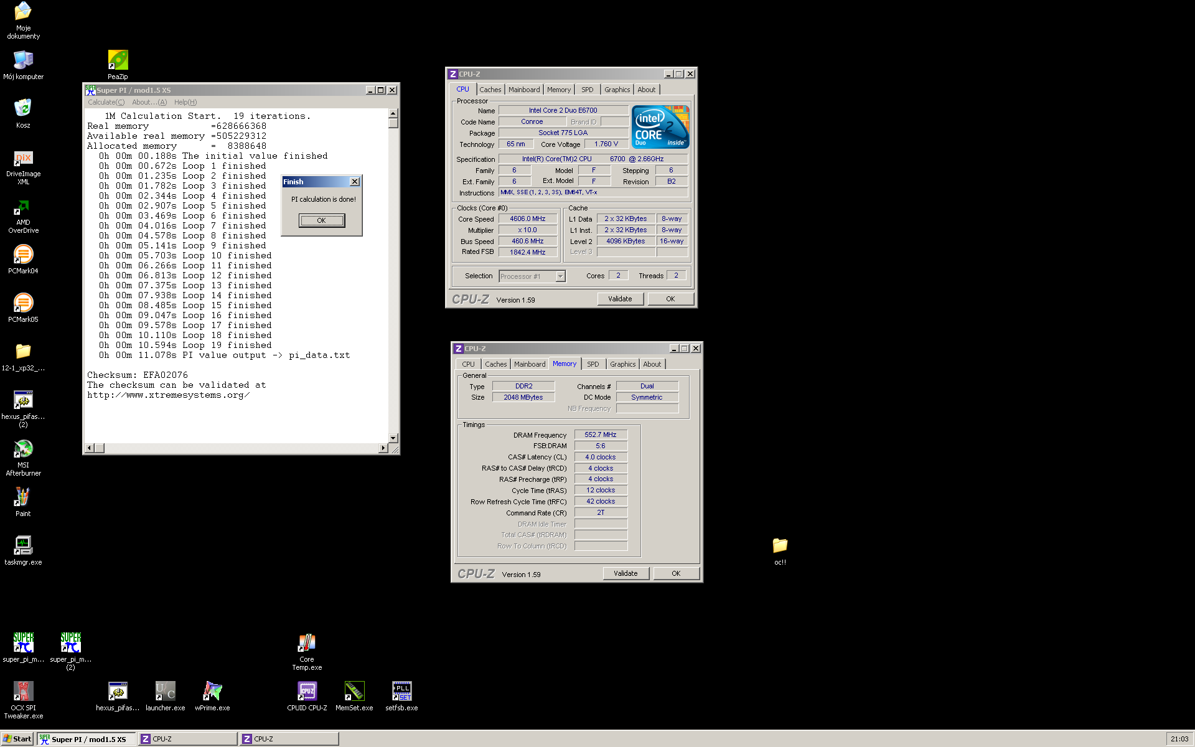Image resolution: width=1195 pixels, height=747 pixels.
Task: Launch PCMark04 desktop shortcut
Action: click(x=23, y=259)
